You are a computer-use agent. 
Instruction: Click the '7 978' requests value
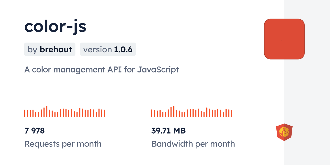coord(35,131)
